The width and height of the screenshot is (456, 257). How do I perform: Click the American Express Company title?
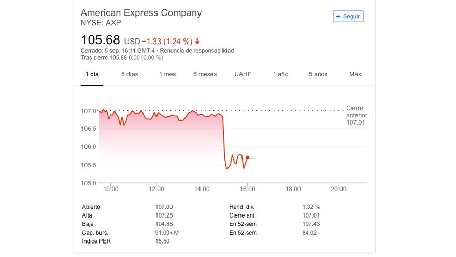point(141,13)
